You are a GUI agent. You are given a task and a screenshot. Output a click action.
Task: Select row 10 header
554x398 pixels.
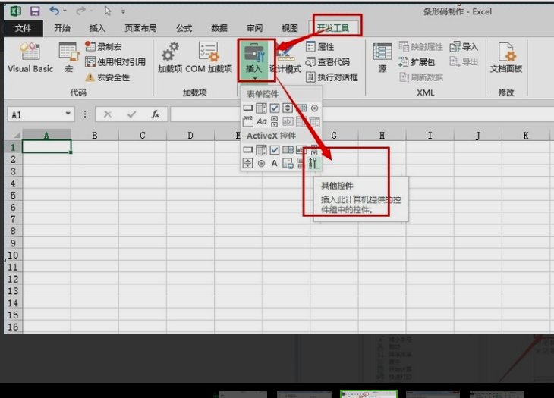(13, 255)
